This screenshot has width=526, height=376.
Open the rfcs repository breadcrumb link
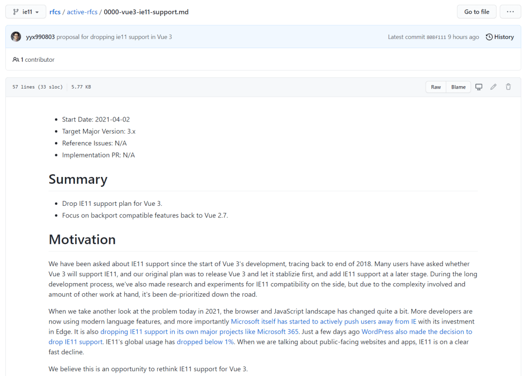pyautogui.click(x=55, y=12)
